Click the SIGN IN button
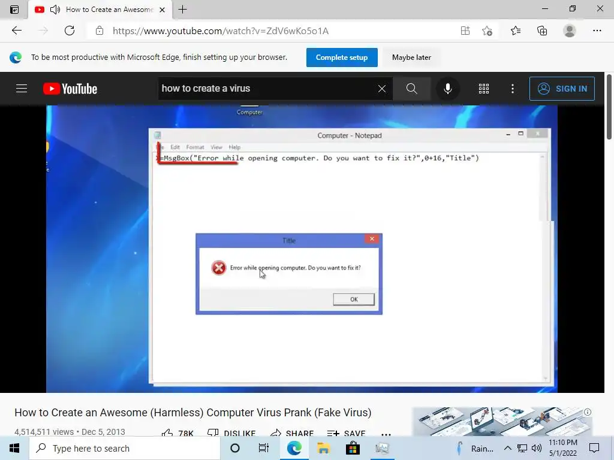Viewport: 614px width, 460px height. pyautogui.click(x=562, y=89)
